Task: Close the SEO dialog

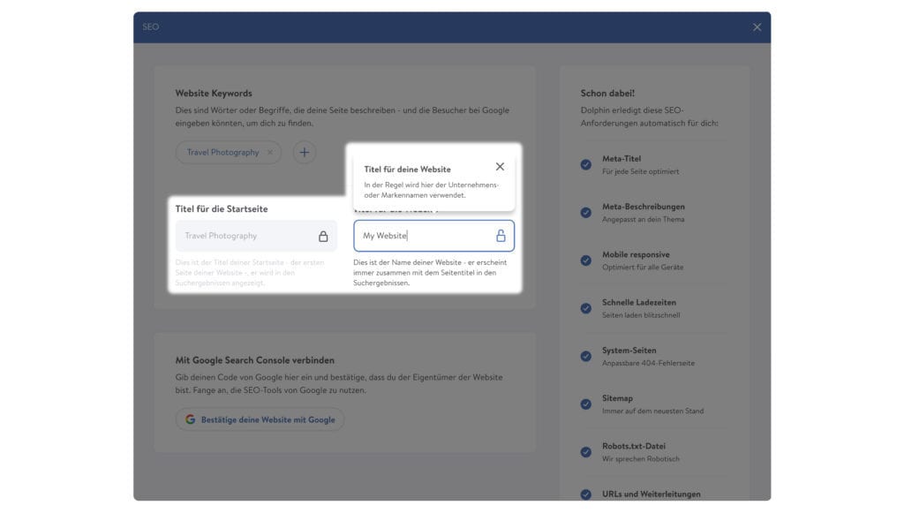Action: tap(757, 27)
